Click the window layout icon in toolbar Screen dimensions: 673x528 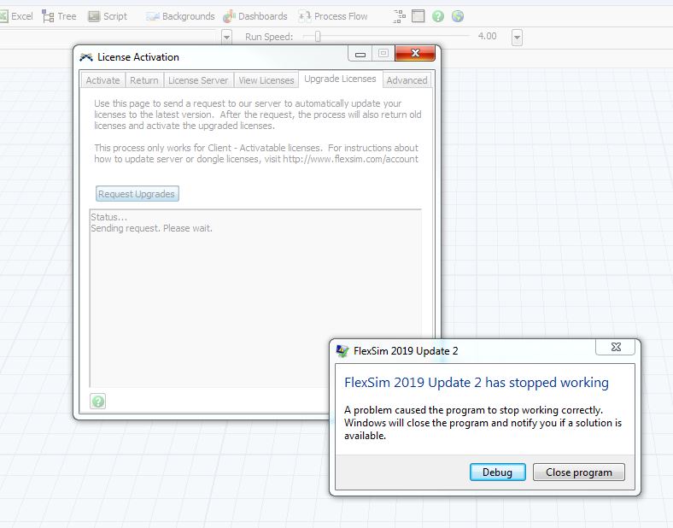click(418, 16)
